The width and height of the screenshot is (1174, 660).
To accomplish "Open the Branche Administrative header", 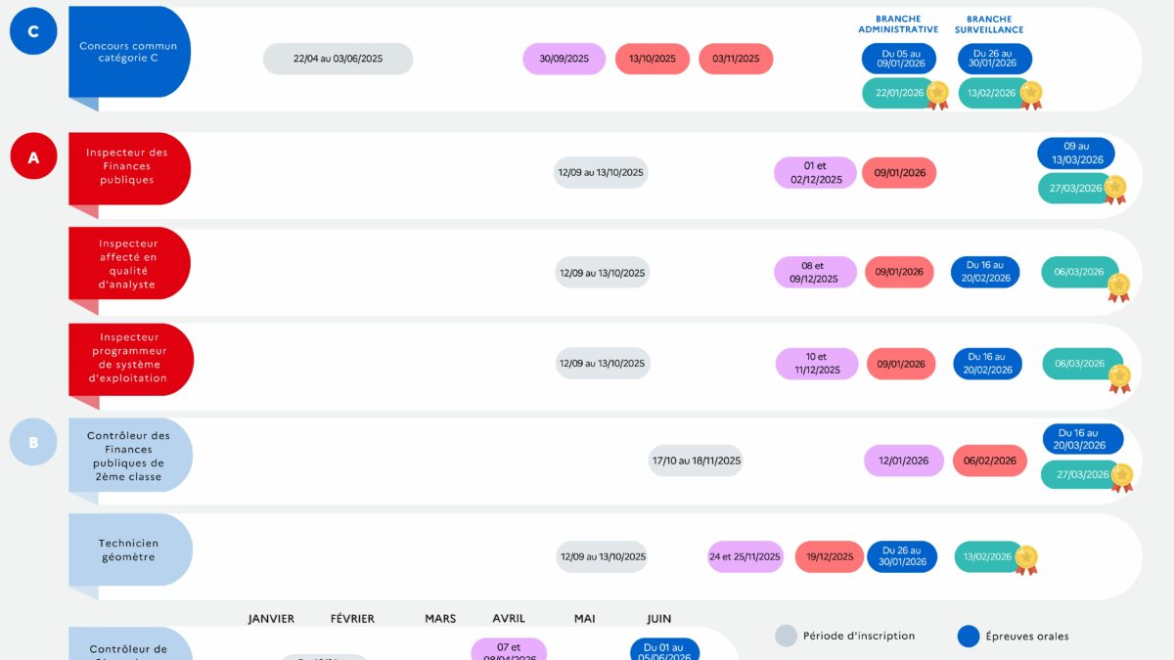I will point(898,24).
